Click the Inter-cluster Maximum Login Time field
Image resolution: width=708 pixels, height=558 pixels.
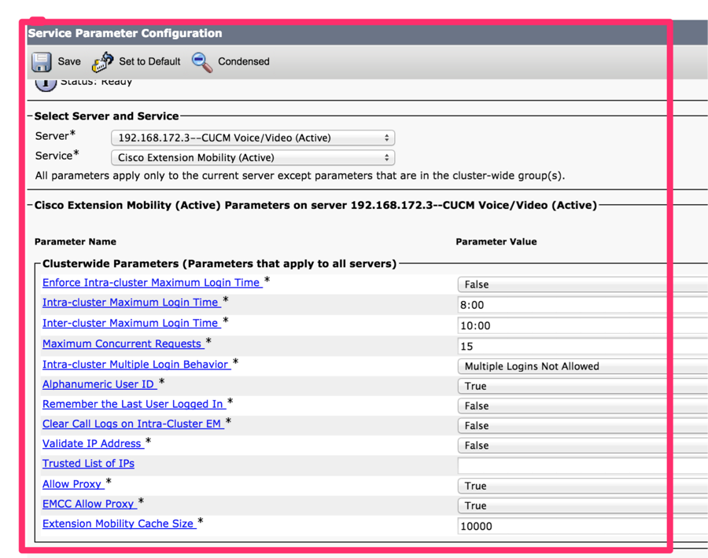pyautogui.click(x=582, y=325)
